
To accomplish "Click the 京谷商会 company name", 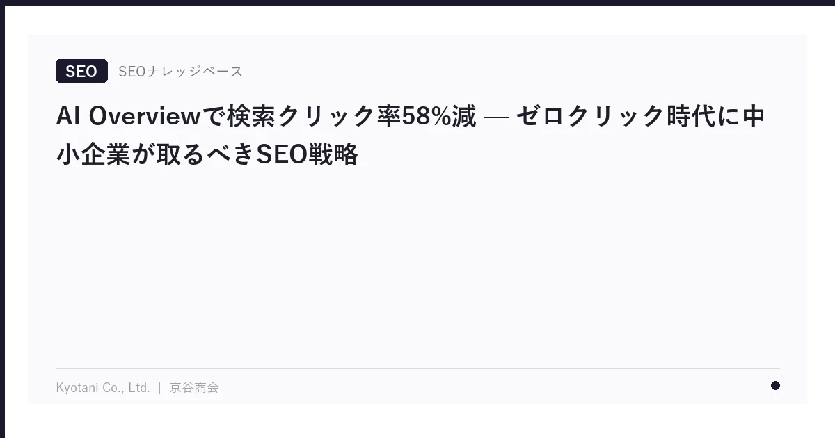I will (x=194, y=387).
